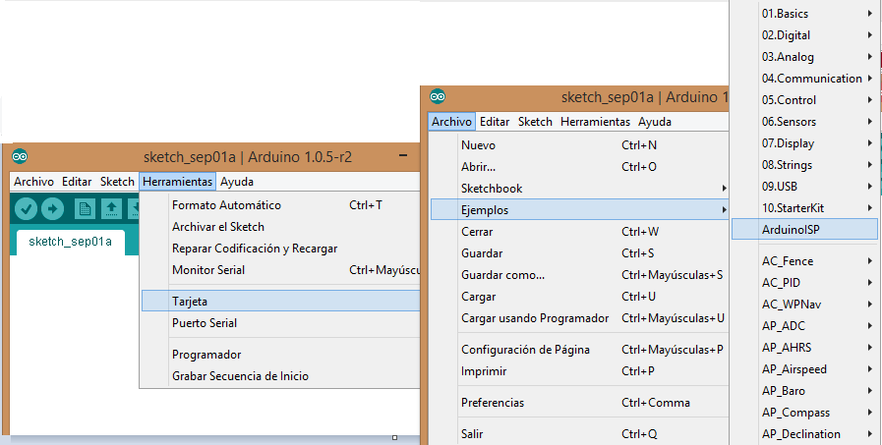Click the New sketch page icon
Screen dimensions: 882x445
coord(85,209)
